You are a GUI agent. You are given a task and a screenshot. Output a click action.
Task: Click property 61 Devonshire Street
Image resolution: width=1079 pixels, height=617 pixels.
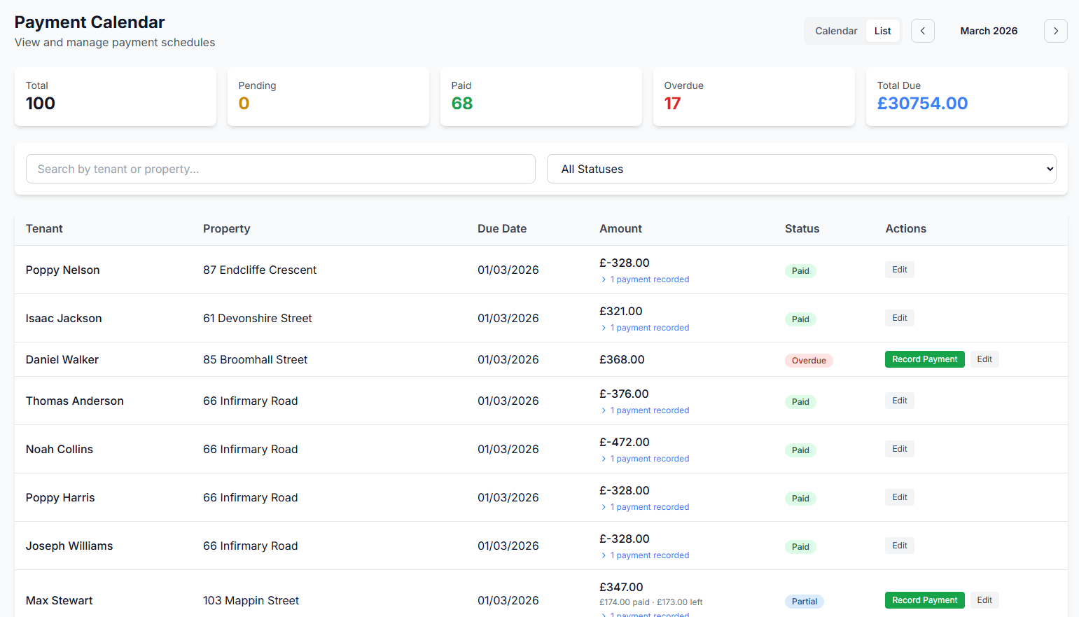coord(258,318)
